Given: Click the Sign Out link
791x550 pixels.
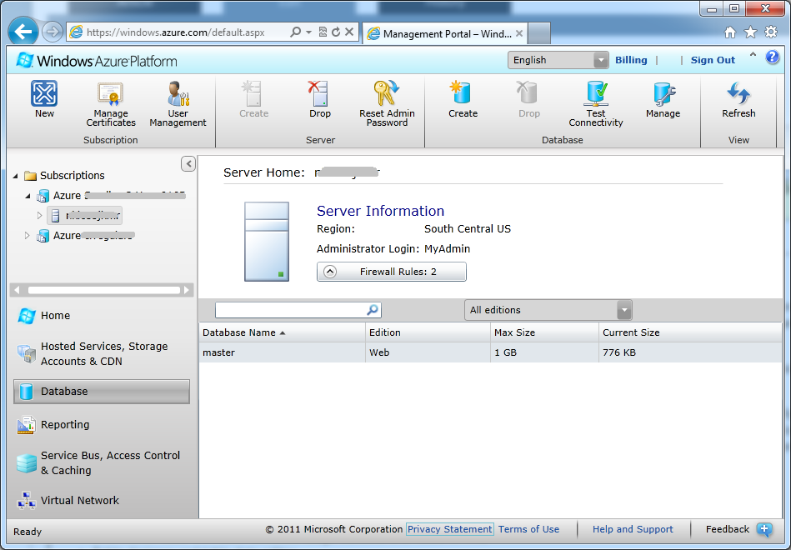Looking at the screenshot, I should click(713, 60).
